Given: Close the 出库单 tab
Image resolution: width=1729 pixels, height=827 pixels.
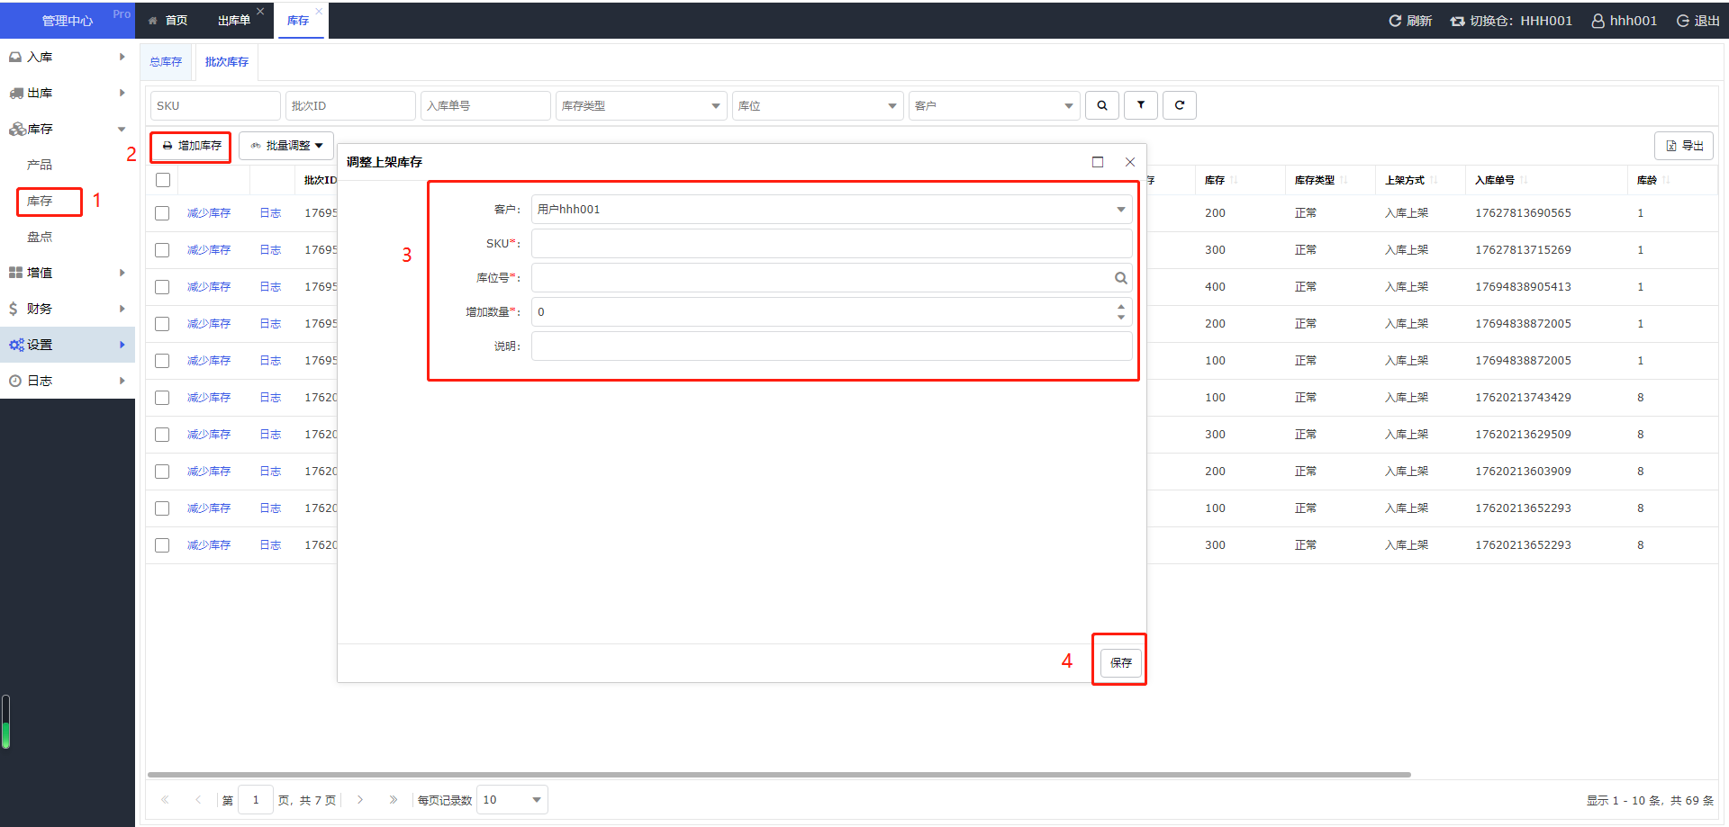Looking at the screenshot, I should pos(260,11).
